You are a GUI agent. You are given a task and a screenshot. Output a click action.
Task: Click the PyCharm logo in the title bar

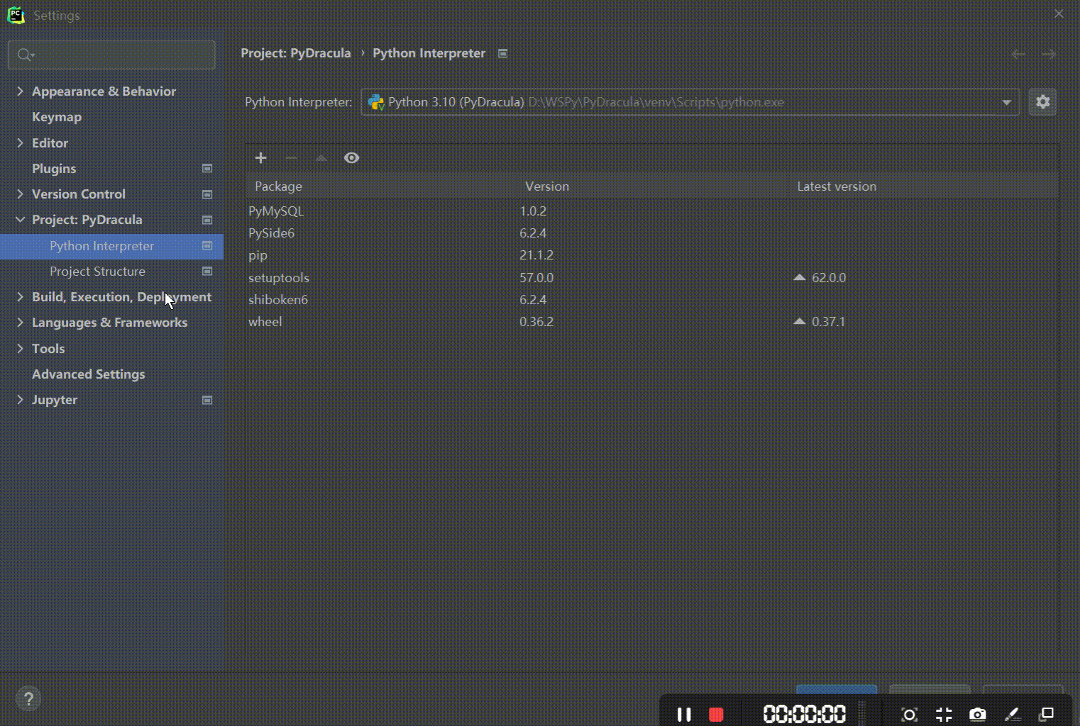16,15
